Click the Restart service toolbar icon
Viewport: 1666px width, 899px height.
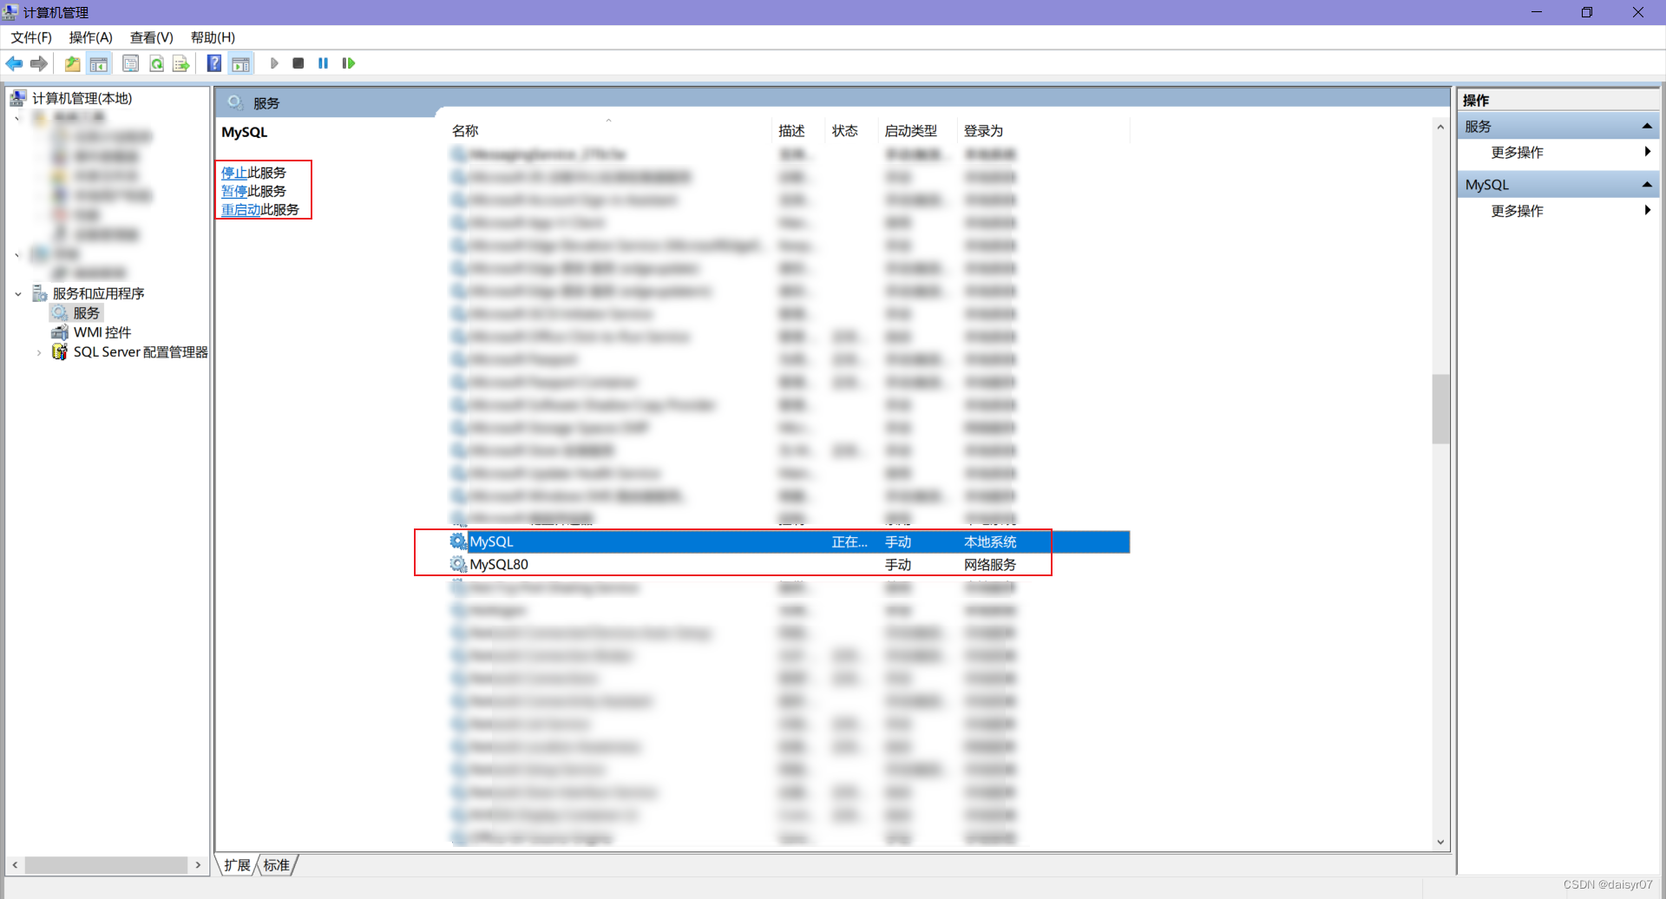tap(349, 63)
